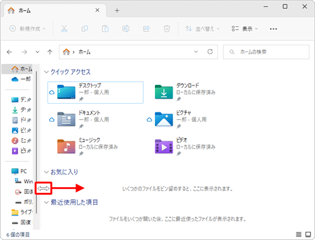Open recent locations chevron
The height and width of the screenshot is (240, 315).
(37, 52)
